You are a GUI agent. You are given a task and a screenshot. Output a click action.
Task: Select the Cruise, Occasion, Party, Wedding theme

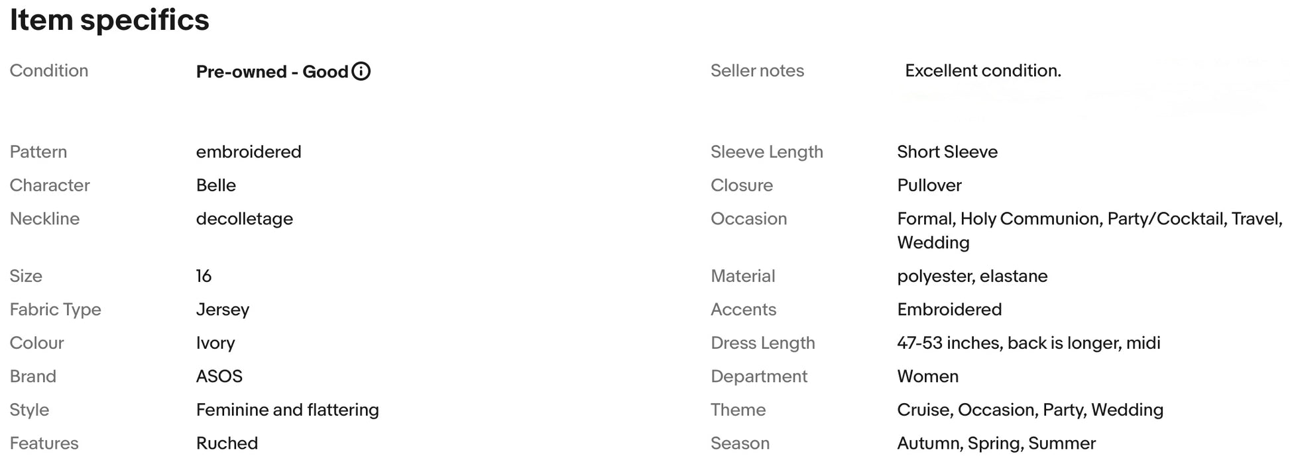click(x=1030, y=410)
